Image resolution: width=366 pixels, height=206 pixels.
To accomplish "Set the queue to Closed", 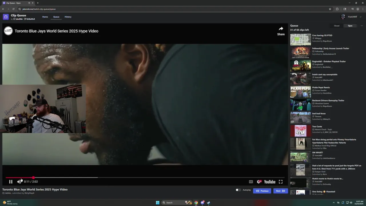I will [x=337, y=26].
